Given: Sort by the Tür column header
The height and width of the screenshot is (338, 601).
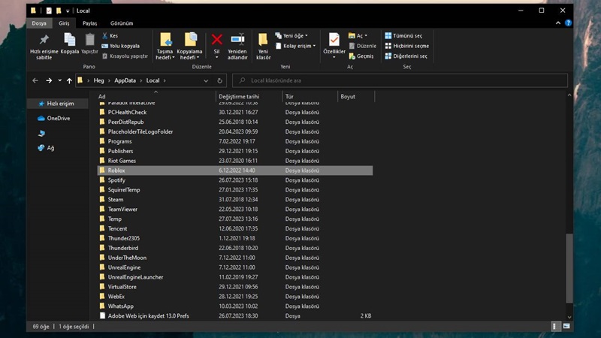Looking at the screenshot, I should [x=310, y=97].
